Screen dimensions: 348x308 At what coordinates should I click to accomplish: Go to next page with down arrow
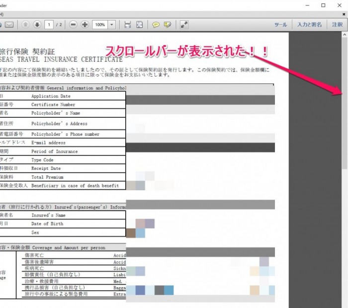click(37, 25)
